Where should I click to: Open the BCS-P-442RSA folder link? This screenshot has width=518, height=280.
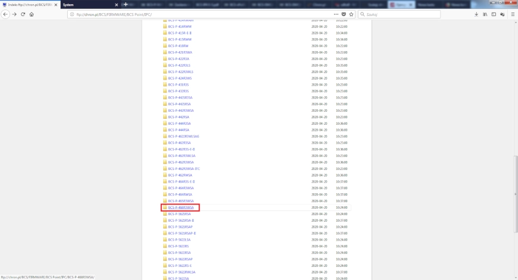coord(179,117)
